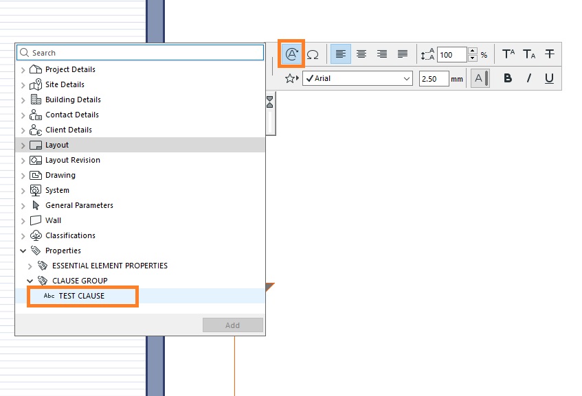Expand the General Parameters category
582x396 pixels.
pos(23,206)
